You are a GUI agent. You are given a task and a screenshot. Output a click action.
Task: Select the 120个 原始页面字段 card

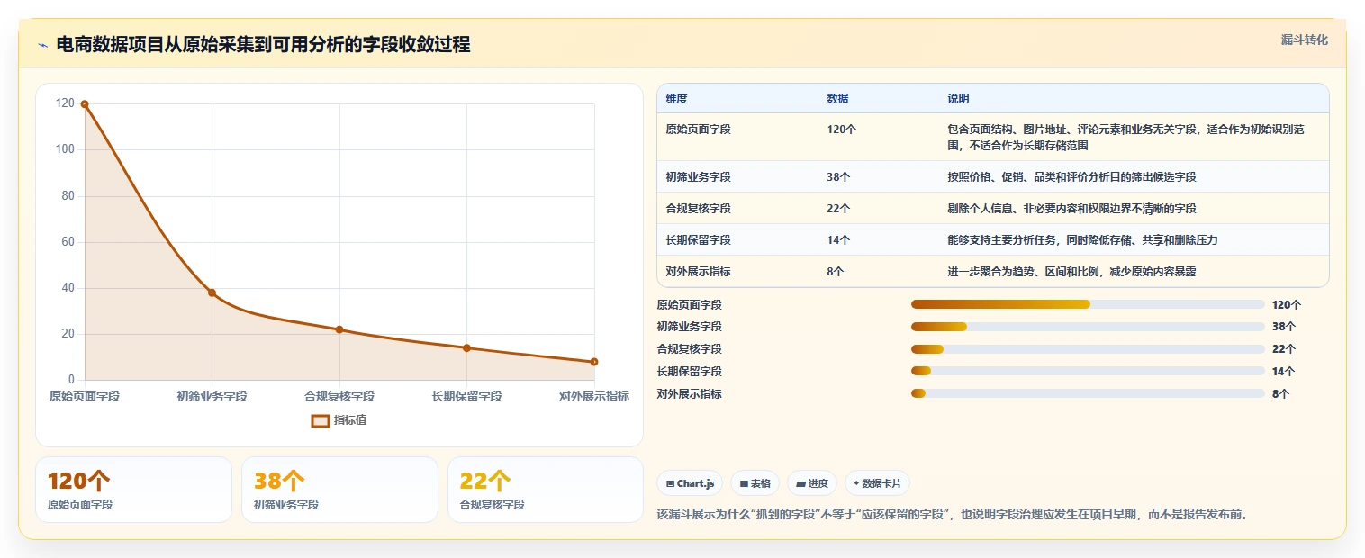[x=133, y=490]
